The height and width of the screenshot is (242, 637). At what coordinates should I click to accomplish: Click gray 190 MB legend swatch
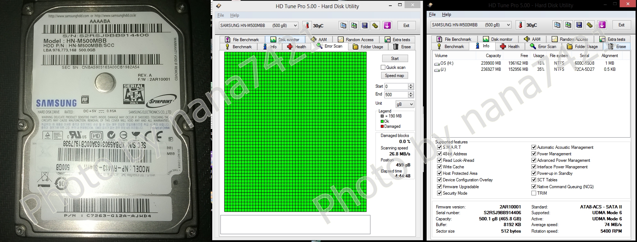pos(382,116)
